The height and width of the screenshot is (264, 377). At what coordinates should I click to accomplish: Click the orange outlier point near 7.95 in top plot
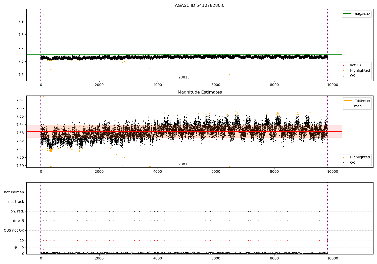coord(43,15)
